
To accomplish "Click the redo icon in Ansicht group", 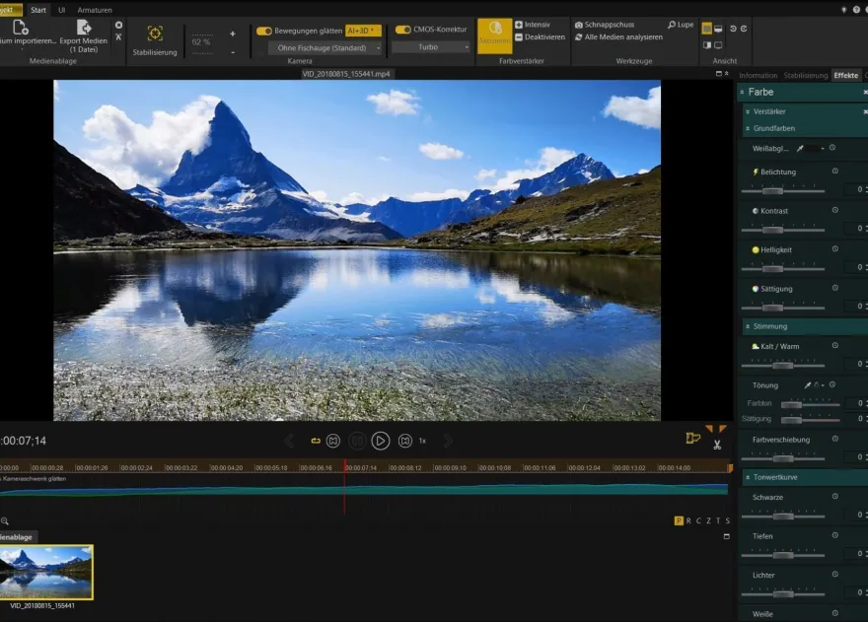I will (744, 29).
